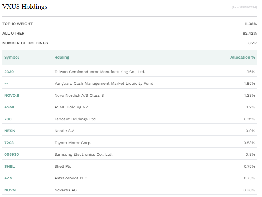Open the AZN ticker symbol link
This screenshot has height=197, width=262.
[8, 178]
